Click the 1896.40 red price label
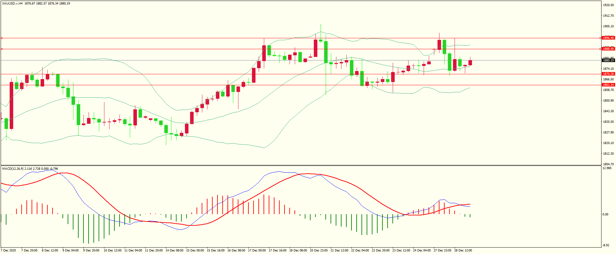Viewport: 616px width, 254px height. pyautogui.click(x=608, y=38)
